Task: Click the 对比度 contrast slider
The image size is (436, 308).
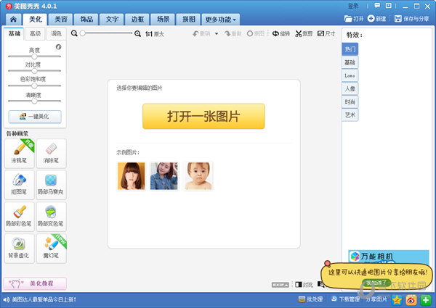Action: point(34,72)
